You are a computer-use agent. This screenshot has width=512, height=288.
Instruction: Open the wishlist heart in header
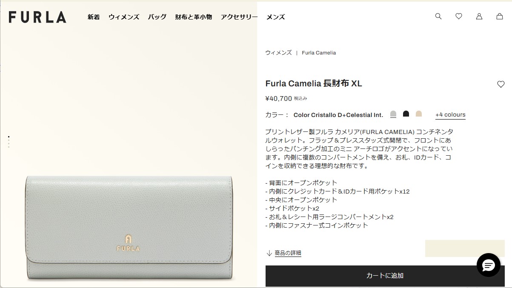pyautogui.click(x=459, y=16)
